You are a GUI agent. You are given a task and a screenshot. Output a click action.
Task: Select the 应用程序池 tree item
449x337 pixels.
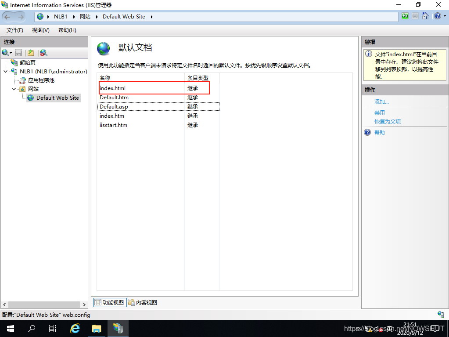coord(41,80)
